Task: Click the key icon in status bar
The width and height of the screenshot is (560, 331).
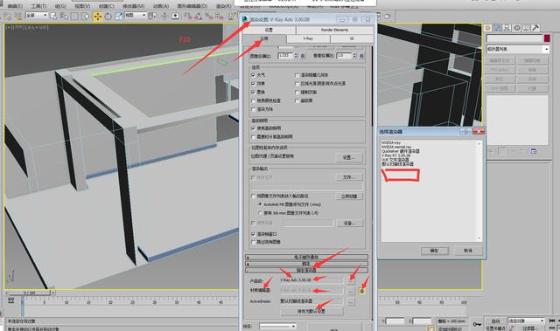Action: click(x=477, y=324)
